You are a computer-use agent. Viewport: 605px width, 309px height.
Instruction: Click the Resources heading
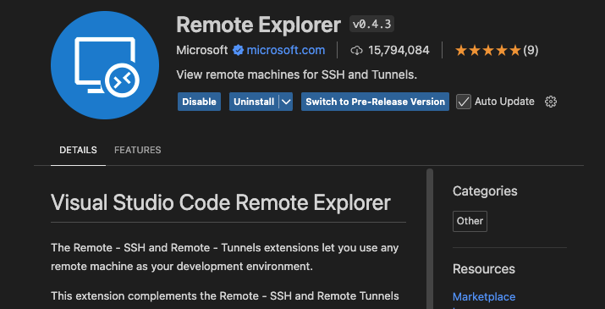[x=484, y=269]
